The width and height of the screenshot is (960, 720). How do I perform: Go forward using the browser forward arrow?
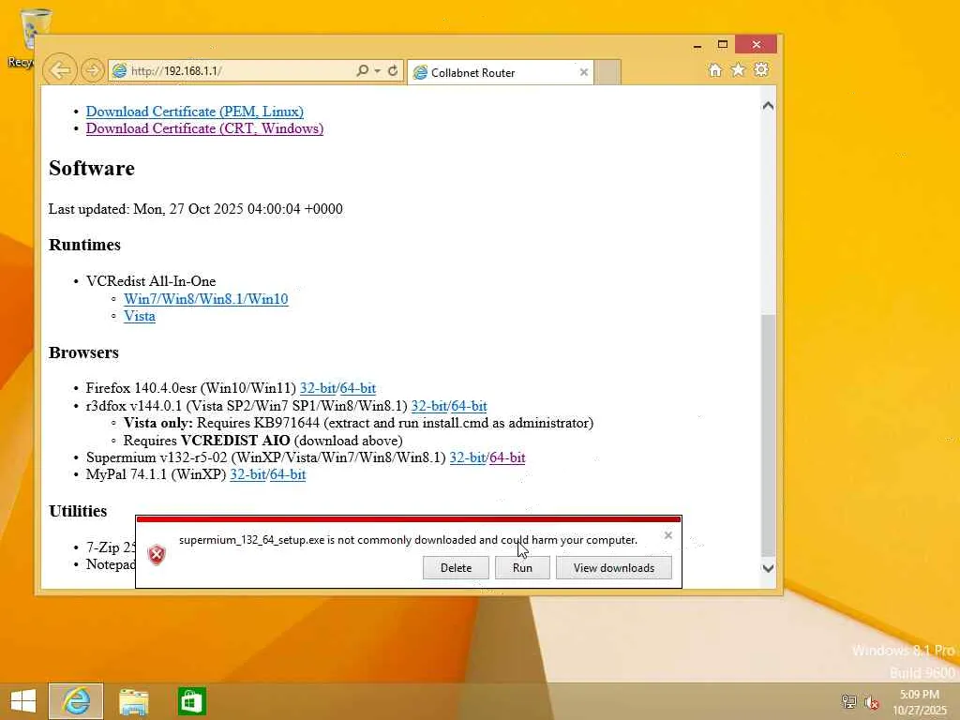[93, 70]
